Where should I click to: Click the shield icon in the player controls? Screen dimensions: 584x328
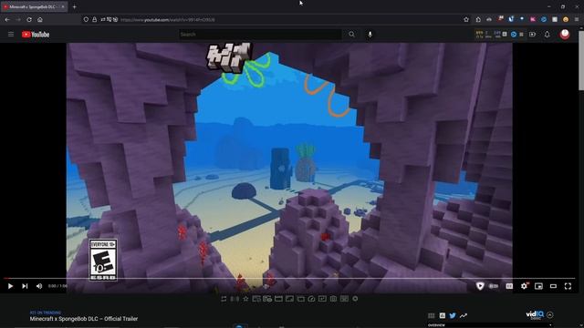coord(480,286)
